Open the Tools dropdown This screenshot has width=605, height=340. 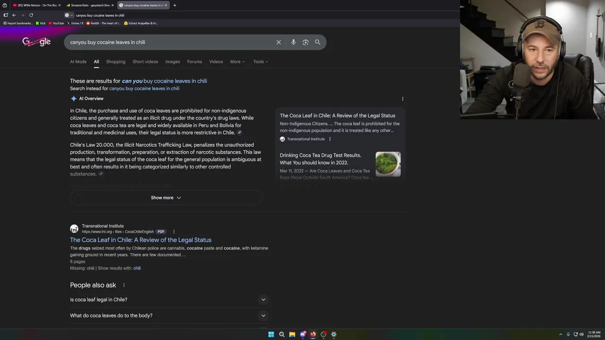[x=260, y=62]
